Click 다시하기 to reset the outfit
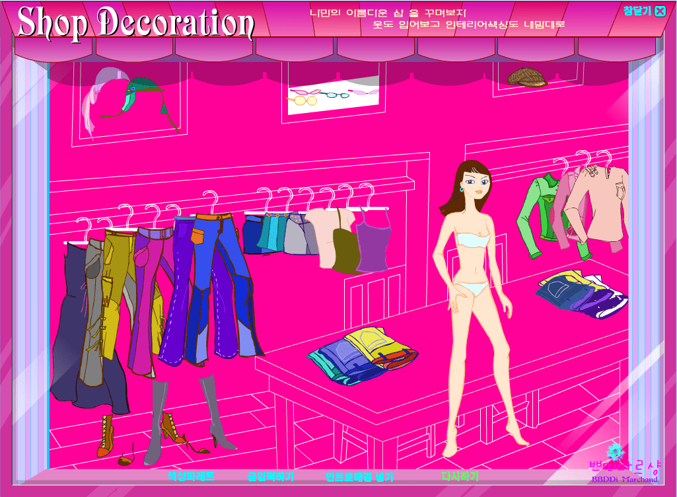 [460, 477]
